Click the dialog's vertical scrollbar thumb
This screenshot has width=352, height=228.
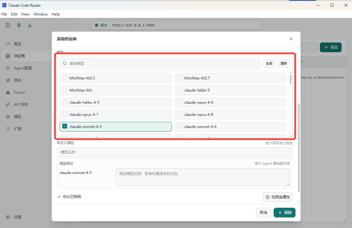click(x=299, y=148)
